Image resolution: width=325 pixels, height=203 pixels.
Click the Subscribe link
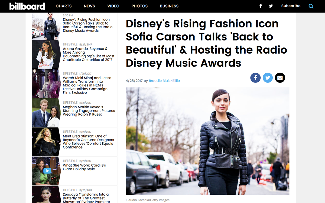291,6
